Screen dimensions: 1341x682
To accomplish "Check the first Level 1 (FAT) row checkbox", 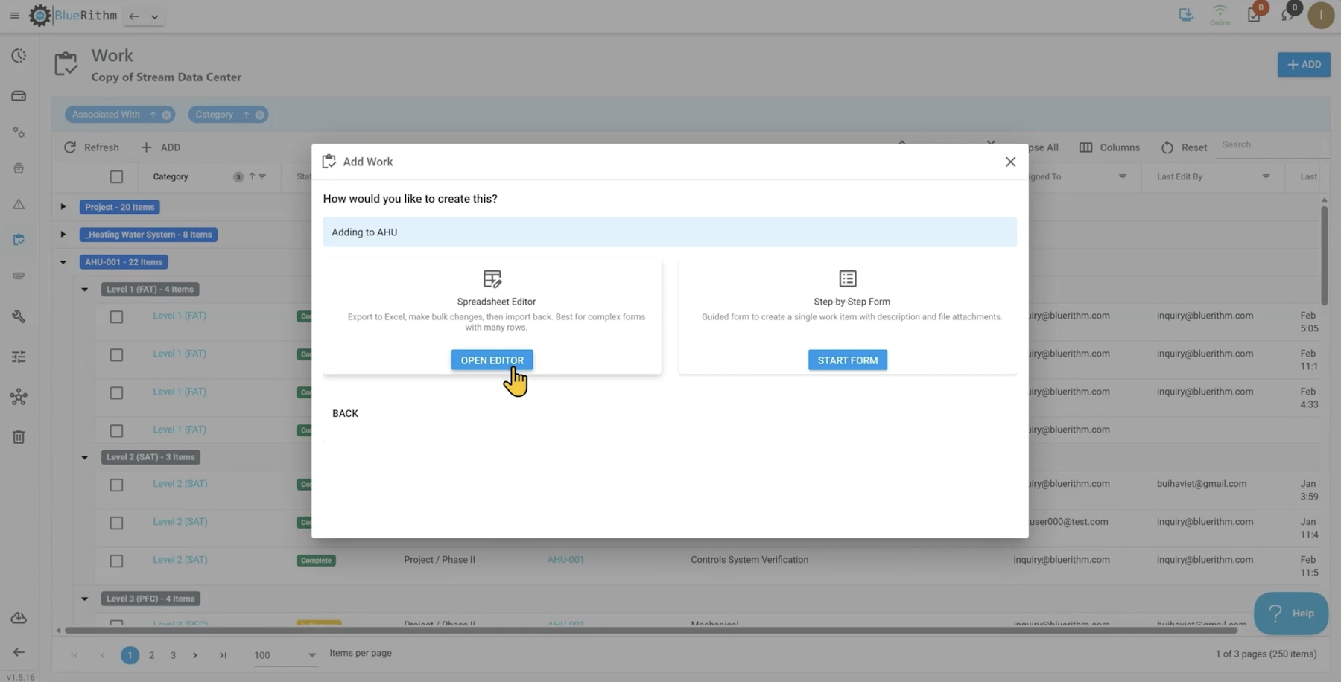I will 116,317.
